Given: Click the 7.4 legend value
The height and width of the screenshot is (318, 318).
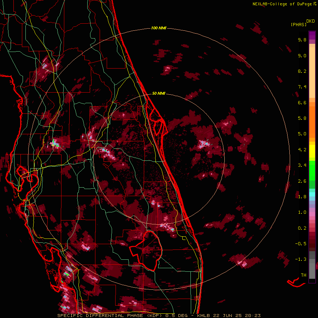Looking at the screenshot, I should point(302,87).
